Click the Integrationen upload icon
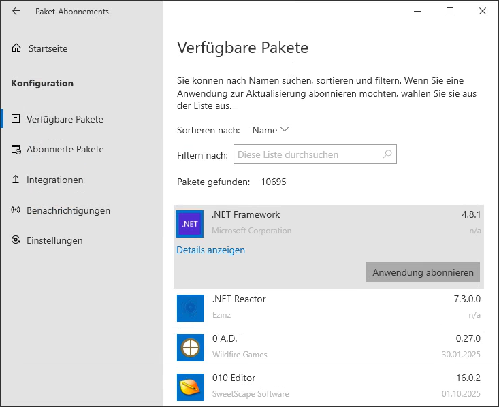499x407 pixels. pos(16,180)
